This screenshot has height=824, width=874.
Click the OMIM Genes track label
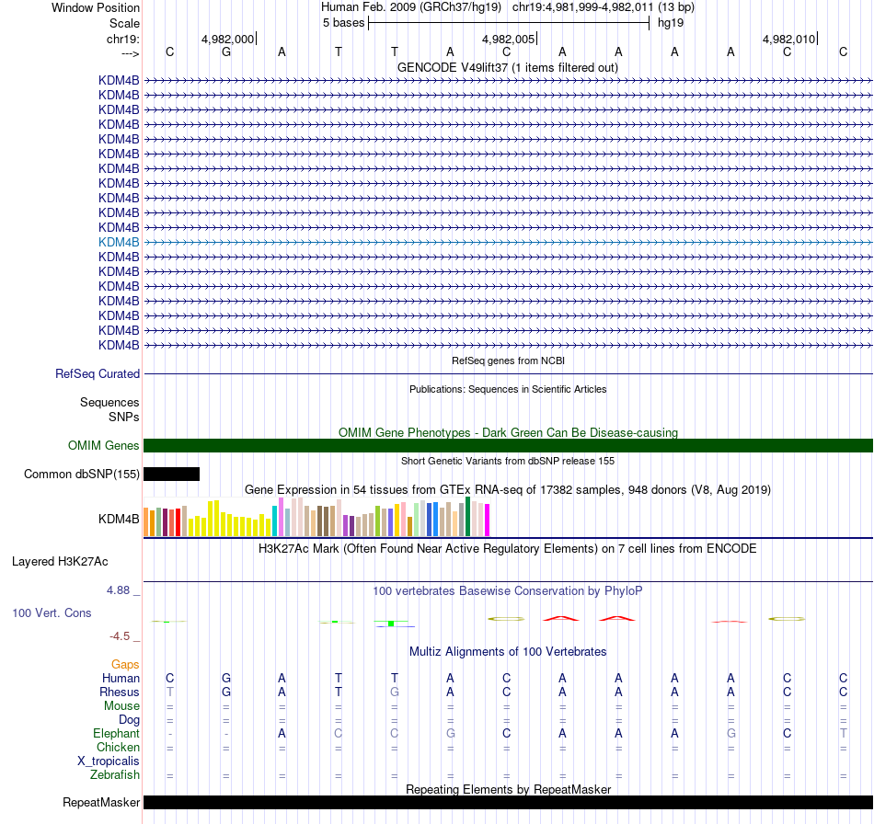coord(104,446)
